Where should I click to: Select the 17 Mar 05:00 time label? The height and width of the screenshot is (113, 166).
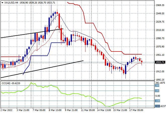[x=136, y=110]
